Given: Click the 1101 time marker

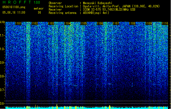Looking at the screenshot, I should click(18, 23).
